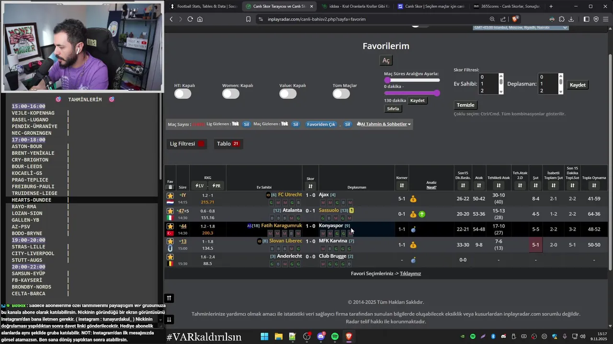The width and height of the screenshot is (613, 344).
Task: Toggle the browser sidebar panel icon
Action: coord(587,19)
